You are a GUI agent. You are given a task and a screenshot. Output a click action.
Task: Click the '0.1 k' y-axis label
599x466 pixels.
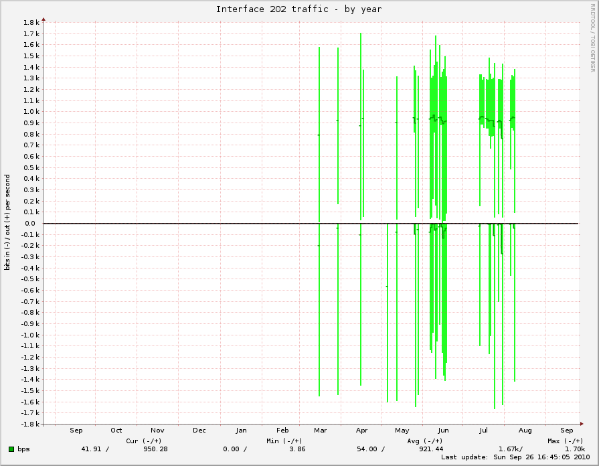pos(31,212)
